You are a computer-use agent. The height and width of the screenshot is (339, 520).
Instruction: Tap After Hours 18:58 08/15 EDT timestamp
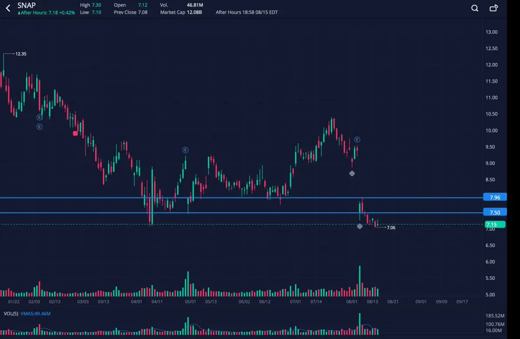247,12
